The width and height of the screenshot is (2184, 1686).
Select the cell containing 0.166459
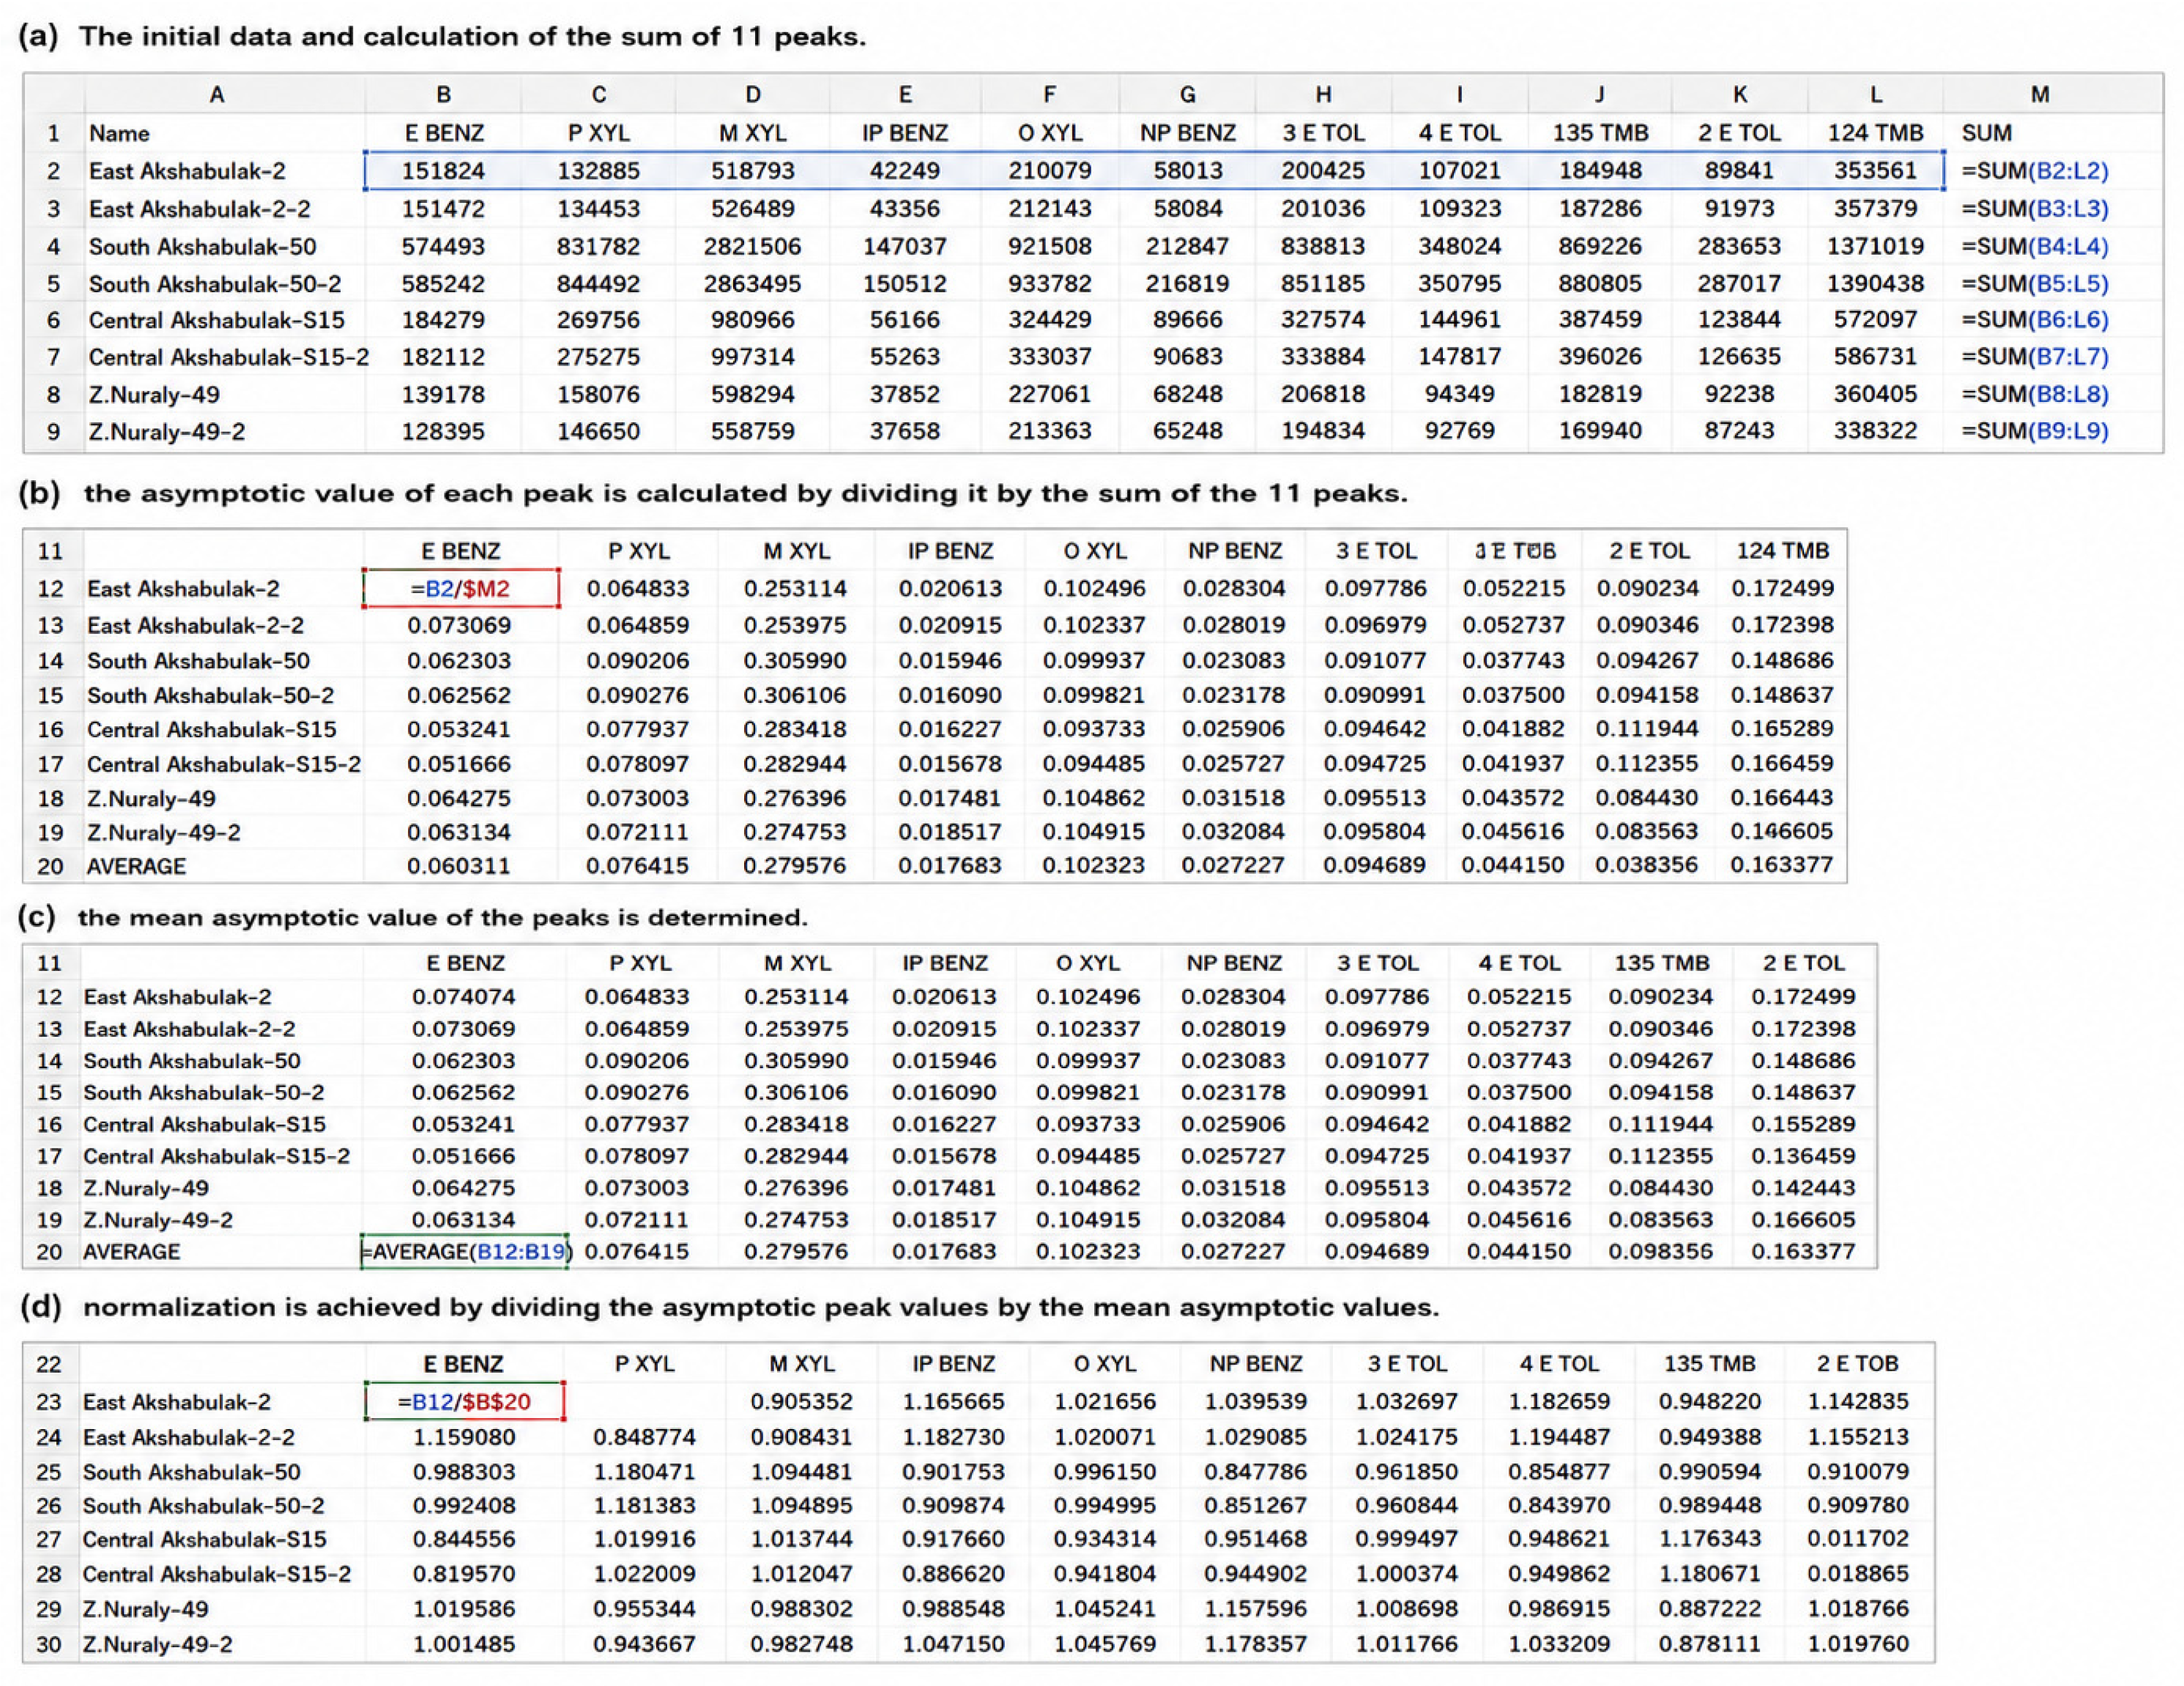(x=1782, y=764)
